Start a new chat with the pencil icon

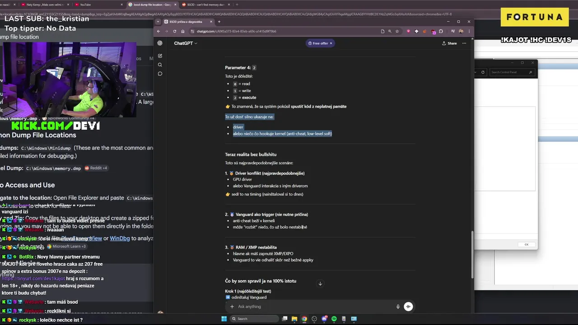coord(160,56)
